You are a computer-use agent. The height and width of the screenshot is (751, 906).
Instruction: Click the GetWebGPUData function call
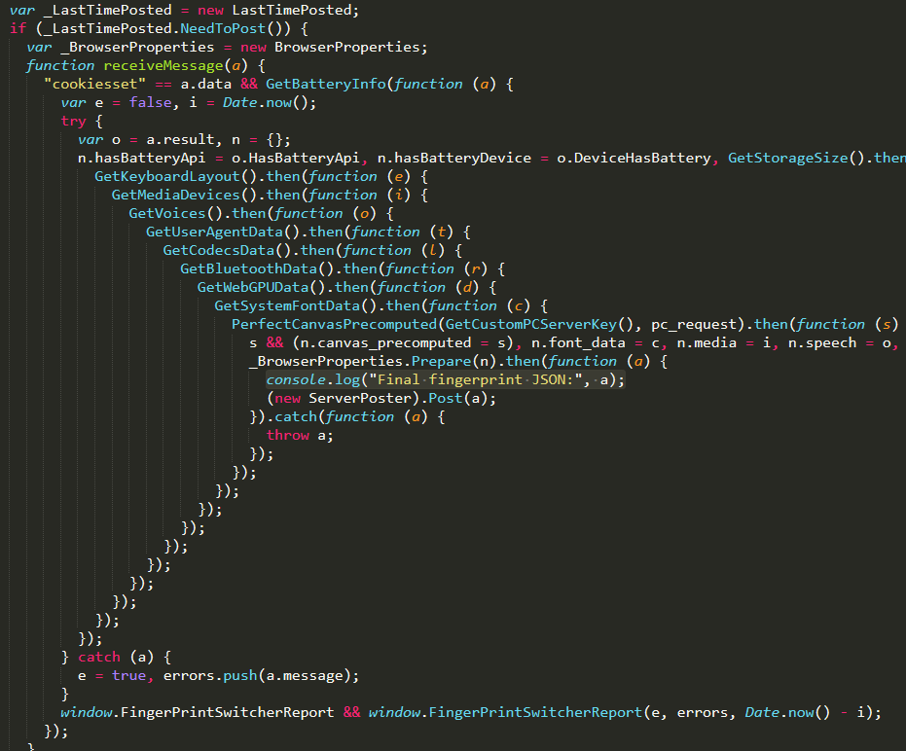coord(259,287)
